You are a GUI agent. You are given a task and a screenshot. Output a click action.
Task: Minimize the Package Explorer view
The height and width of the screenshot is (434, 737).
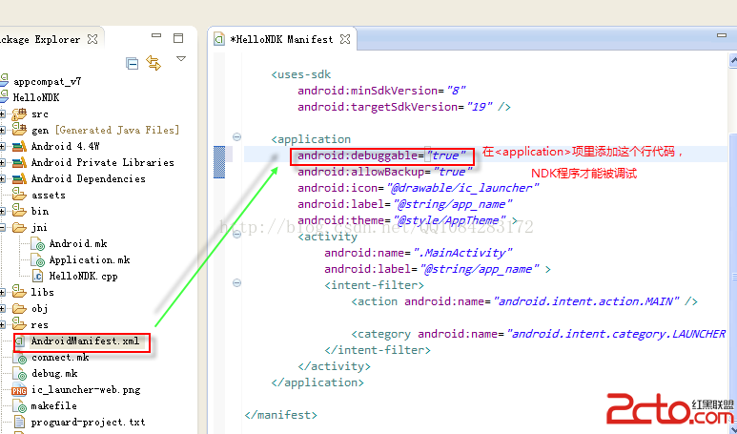tap(156, 35)
